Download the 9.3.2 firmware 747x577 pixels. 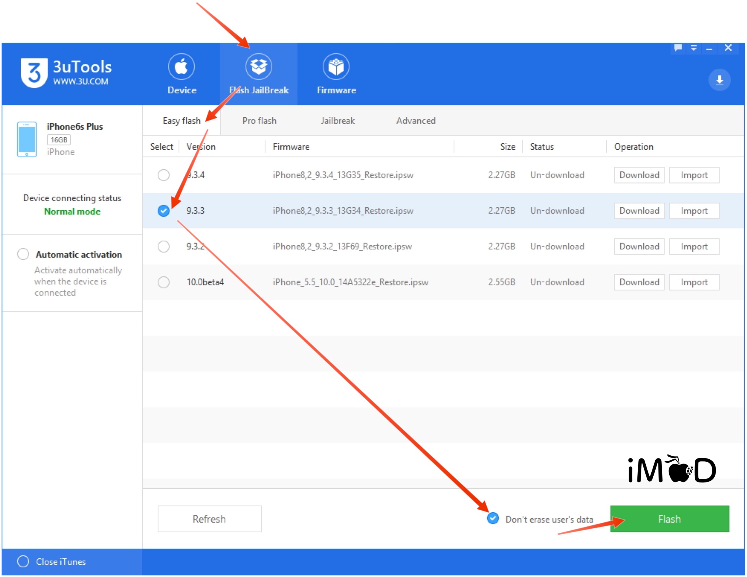click(639, 246)
